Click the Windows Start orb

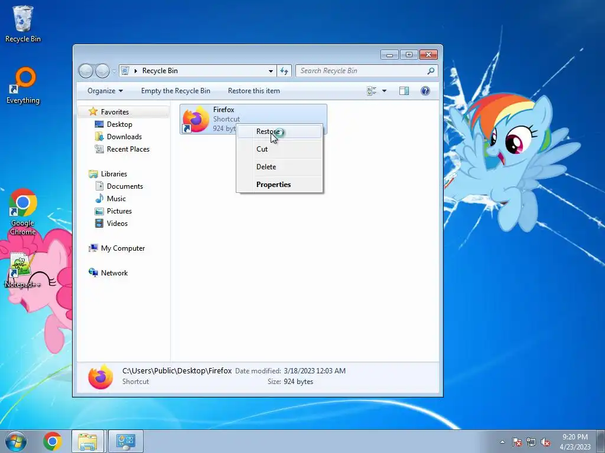(x=16, y=441)
